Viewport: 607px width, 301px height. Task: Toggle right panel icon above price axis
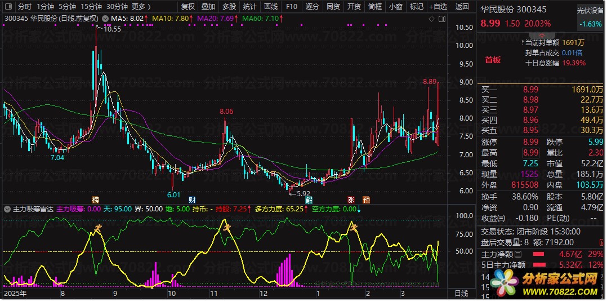[441, 19]
